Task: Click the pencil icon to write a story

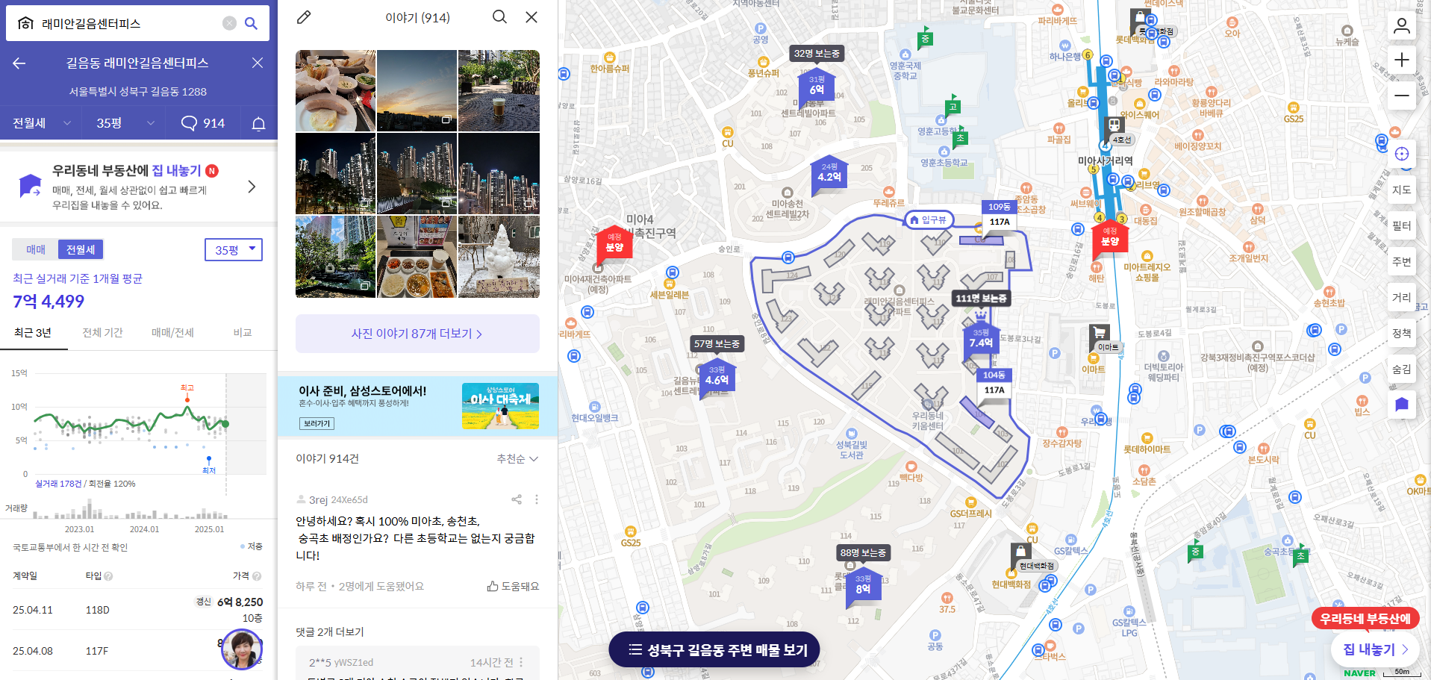Action: (304, 17)
